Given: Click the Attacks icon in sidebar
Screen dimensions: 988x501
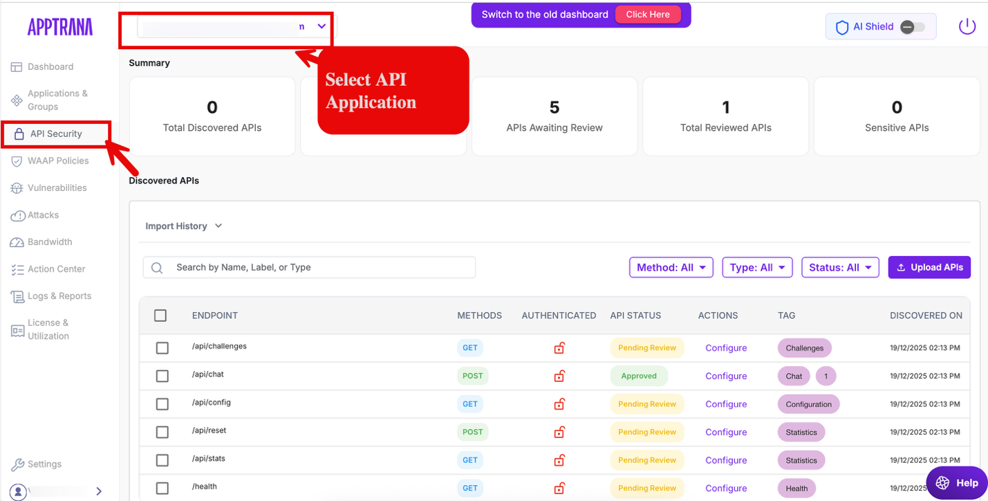Looking at the screenshot, I should pyautogui.click(x=17, y=216).
